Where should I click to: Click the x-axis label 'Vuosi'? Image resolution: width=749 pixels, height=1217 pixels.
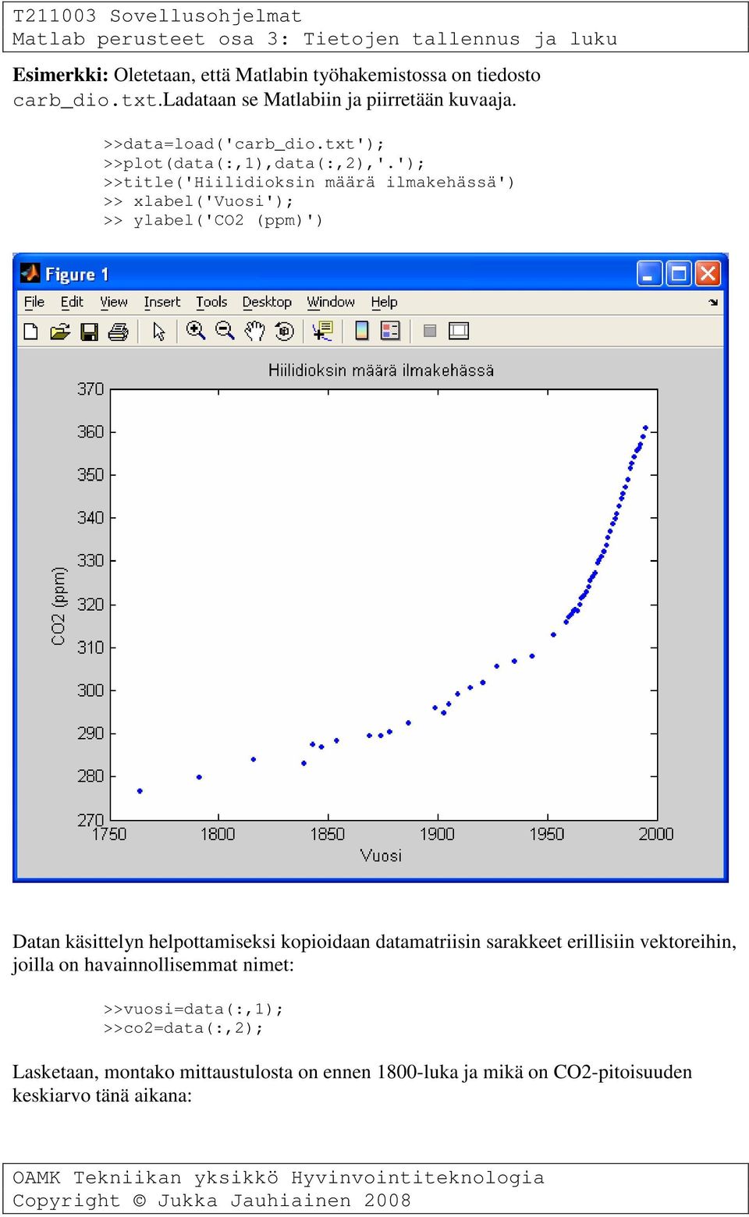click(x=381, y=856)
